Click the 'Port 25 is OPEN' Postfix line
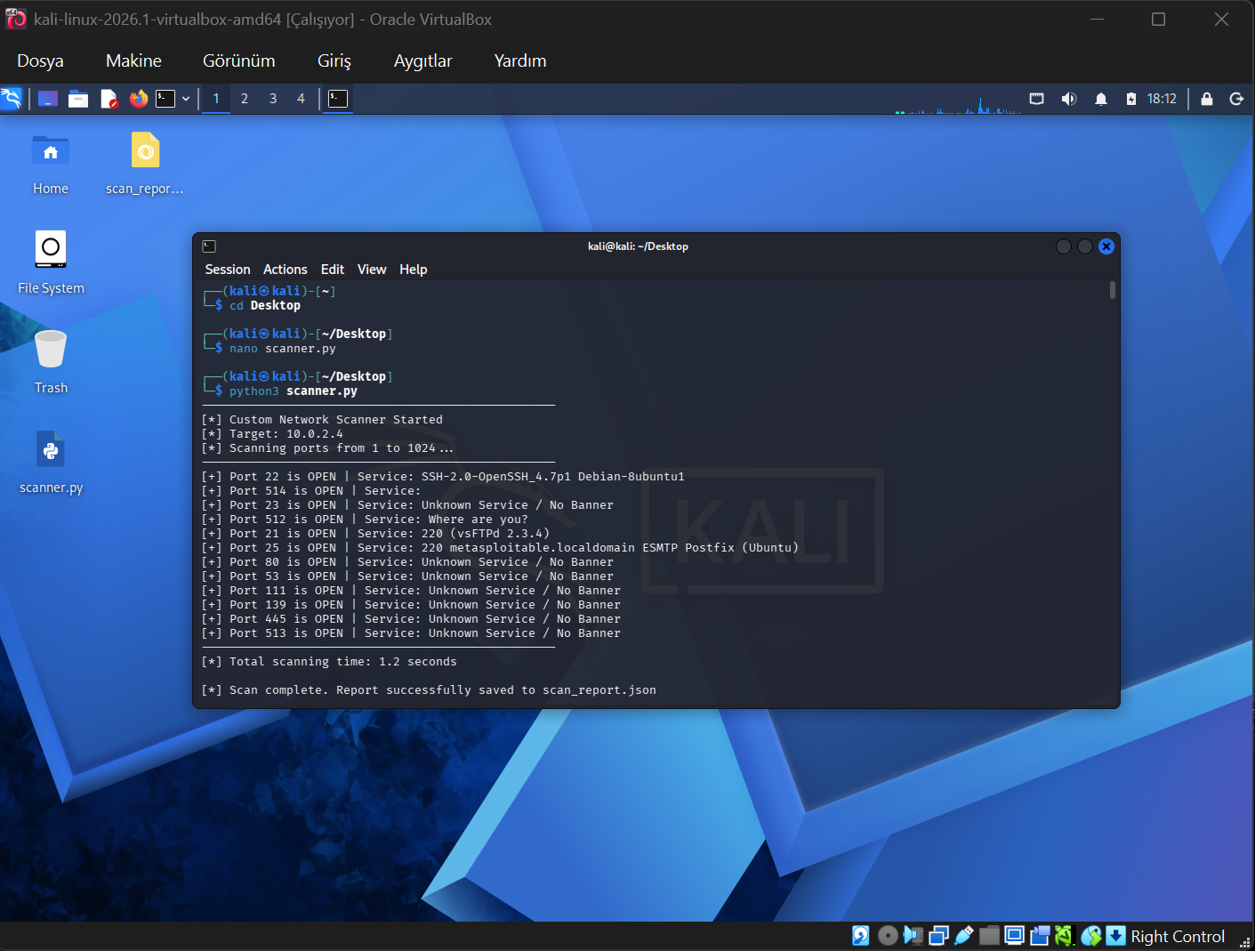 (x=500, y=548)
